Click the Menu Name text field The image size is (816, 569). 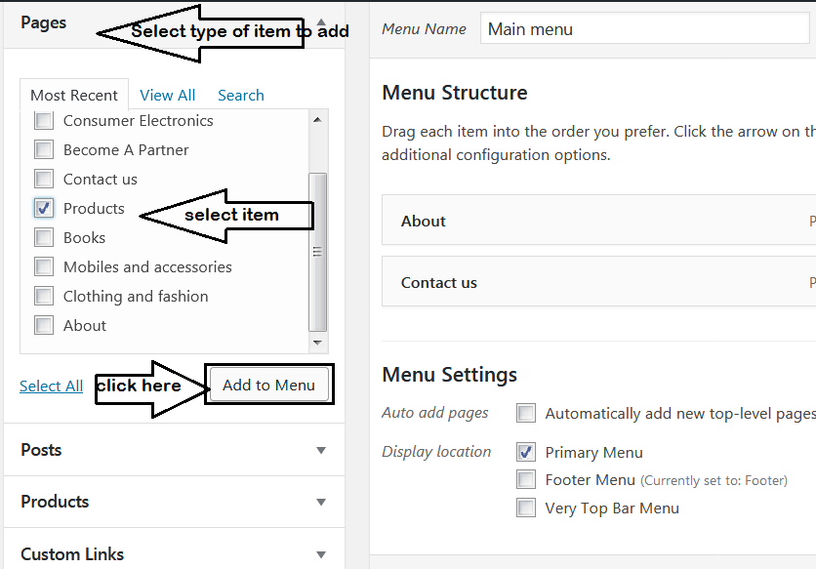pyautogui.click(x=644, y=29)
